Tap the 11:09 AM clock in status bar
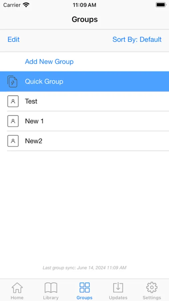Screen dimensions: 169x301 pyautogui.click(x=84, y=5)
